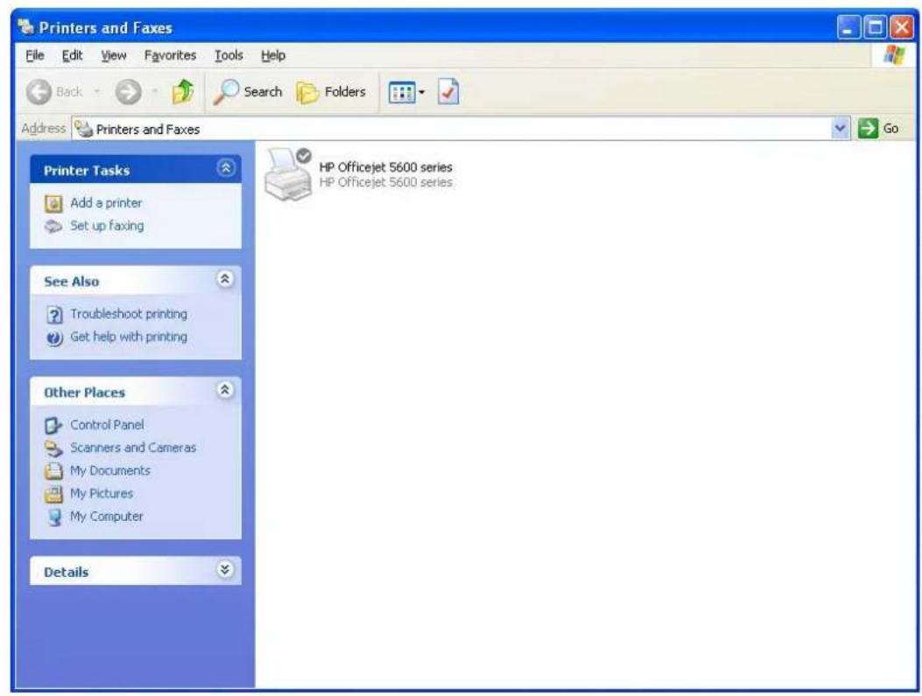The width and height of the screenshot is (922, 696).
Task: Click the Get help with printing icon
Action: (x=54, y=338)
